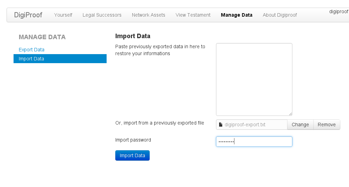
Task: Go to Legal Successors
Action: coord(102,15)
